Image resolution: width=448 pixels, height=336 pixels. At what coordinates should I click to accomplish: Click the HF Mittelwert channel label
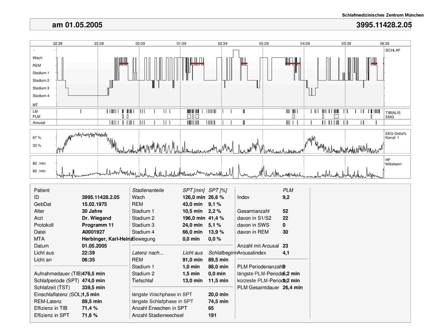point(393,162)
